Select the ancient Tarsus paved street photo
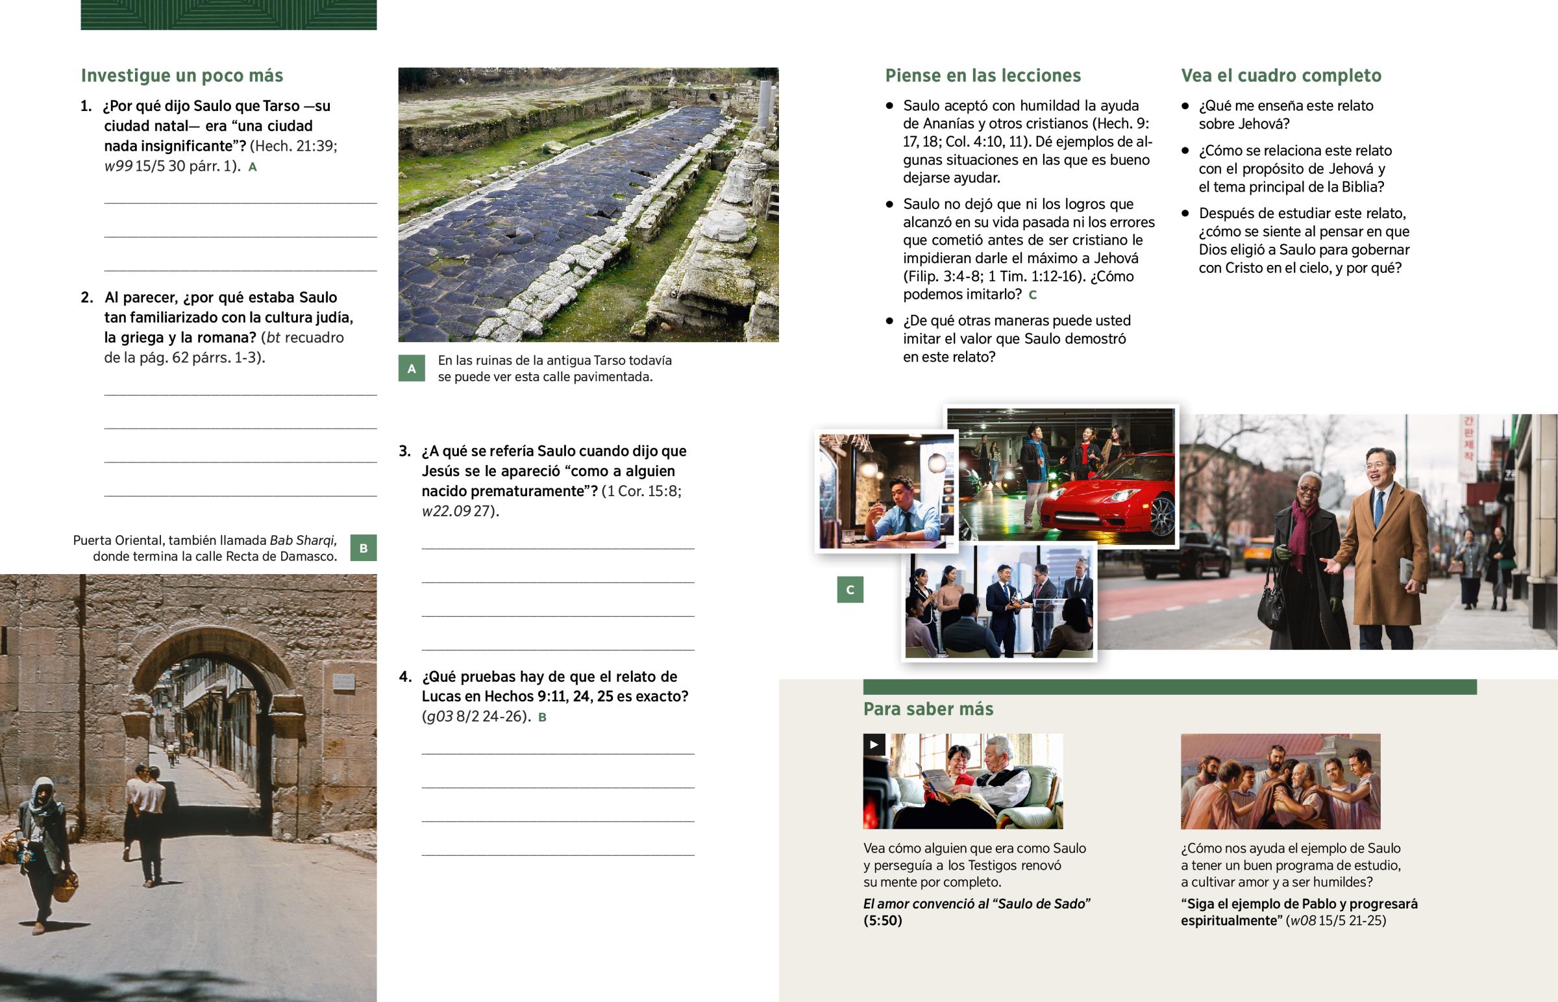This screenshot has height=1002, width=1558. tap(588, 205)
